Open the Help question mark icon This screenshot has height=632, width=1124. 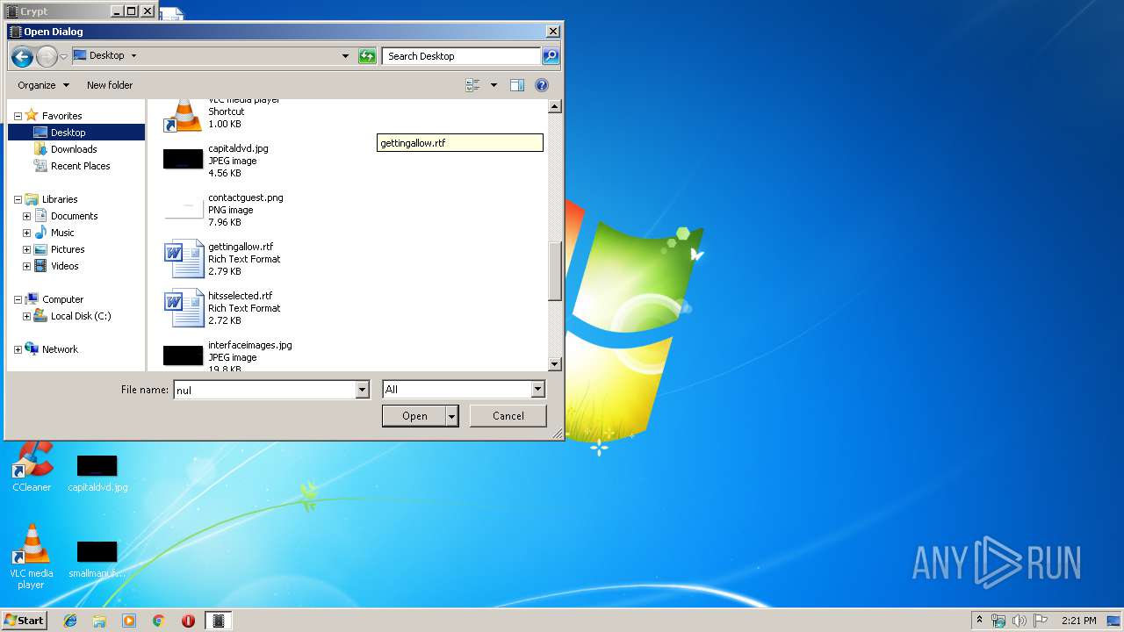coord(542,85)
